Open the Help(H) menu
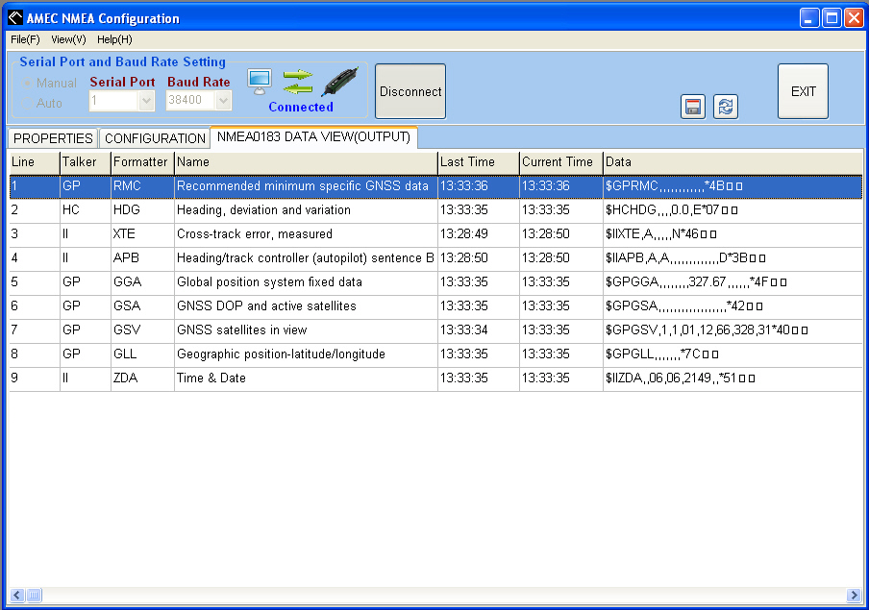The height and width of the screenshot is (610, 869). [x=114, y=39]
